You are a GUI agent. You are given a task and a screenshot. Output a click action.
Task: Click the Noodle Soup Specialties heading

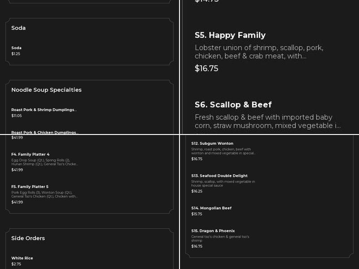(x=46, y=90)
